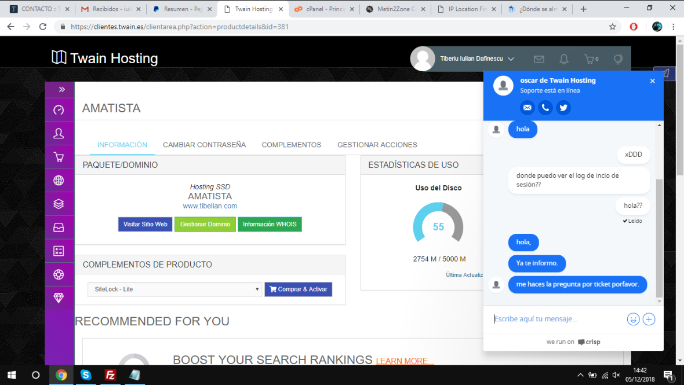This screenshot has height=385, width=684.
Task: Switch to the Resumen PayPal browser tab
Action: tap(182, 9)
